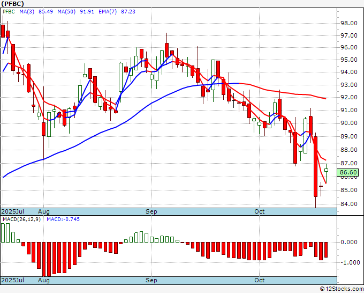
Task: Click the MACD(26,12,9) indicator label
Action: tap(21, 219)
